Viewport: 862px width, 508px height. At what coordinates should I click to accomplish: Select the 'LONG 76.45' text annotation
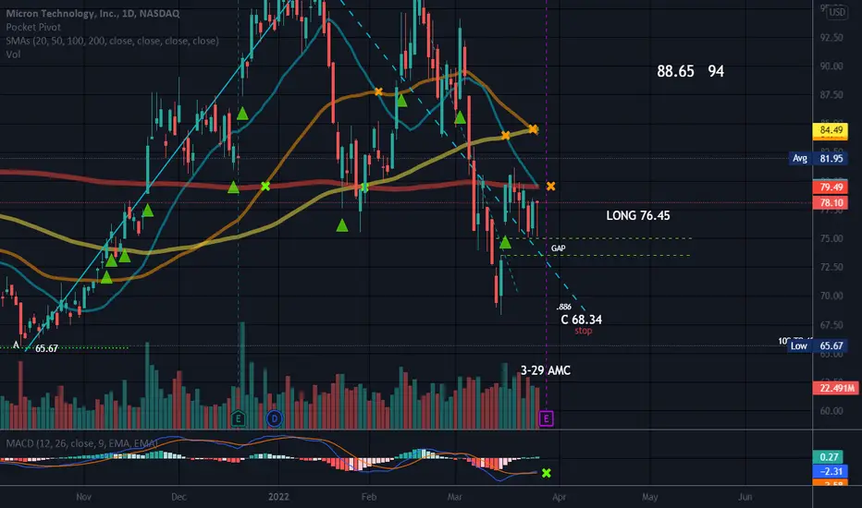click(x=637, y=216)
